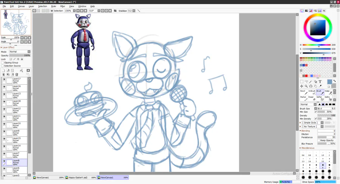Screen dimensions: 340x184
Task: Expand the Miscellaneous section
Action: 307,148
